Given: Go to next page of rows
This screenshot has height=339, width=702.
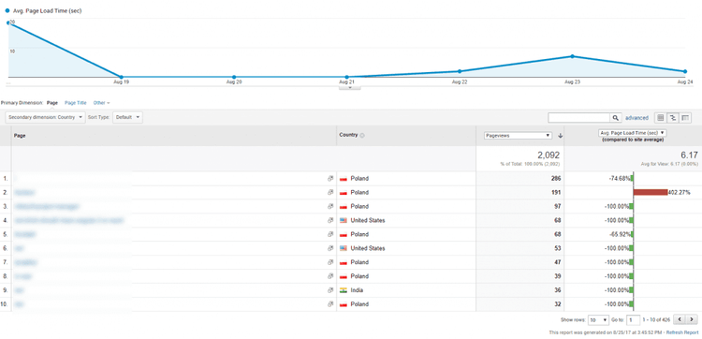Looking at the screenshot, I should pos(692,319).
